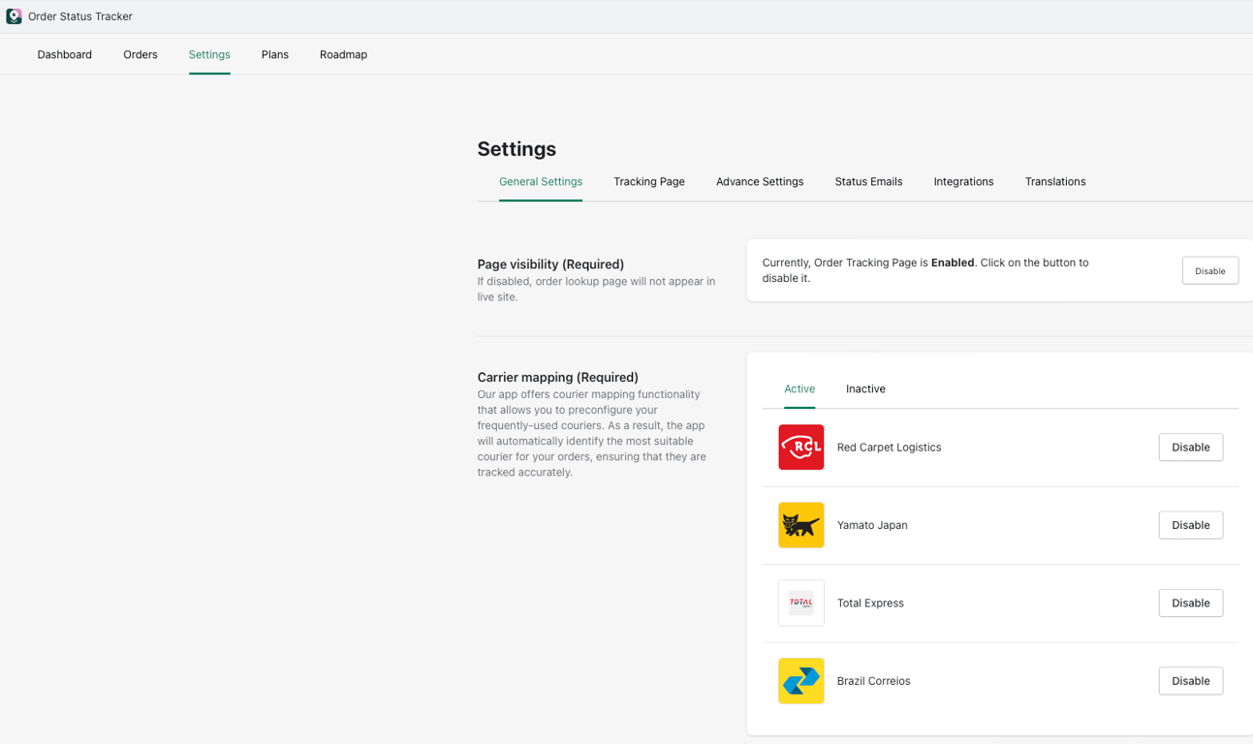Switch to the Translations tab
Screen dimensions: 1253x744
[x=1055, y=181]
